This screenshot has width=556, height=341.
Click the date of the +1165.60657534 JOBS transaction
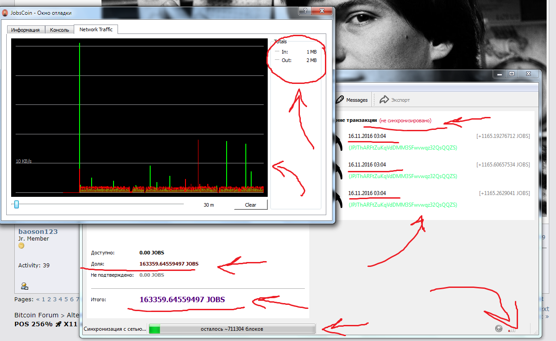point(367,165)
